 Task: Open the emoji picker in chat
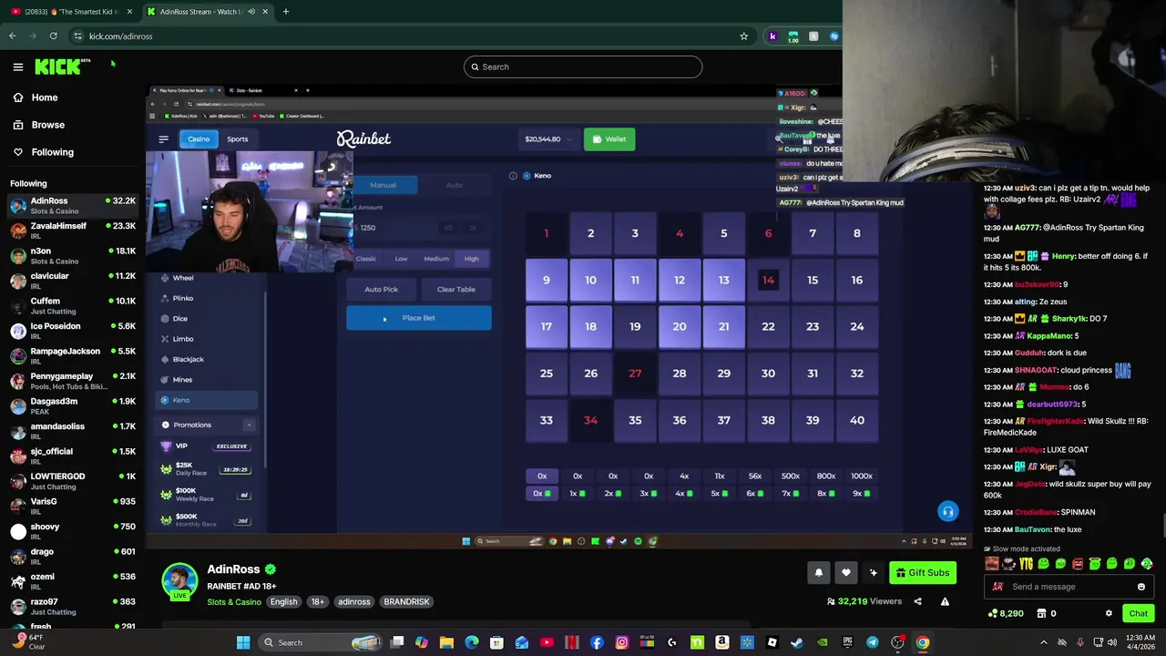click(x=1140, y=587)
